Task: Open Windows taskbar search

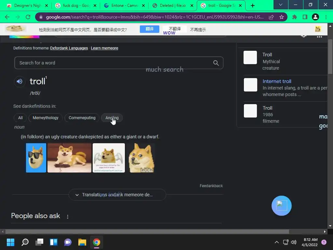Action: (x=25, y=242)
